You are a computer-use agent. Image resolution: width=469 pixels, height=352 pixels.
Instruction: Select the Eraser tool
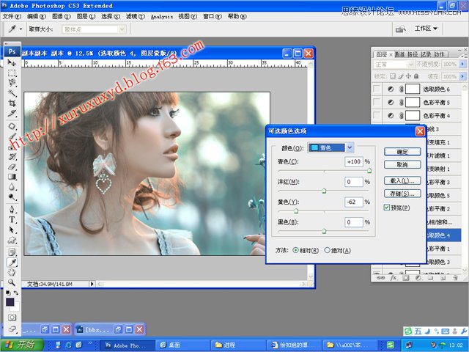(x=12, y=166)
